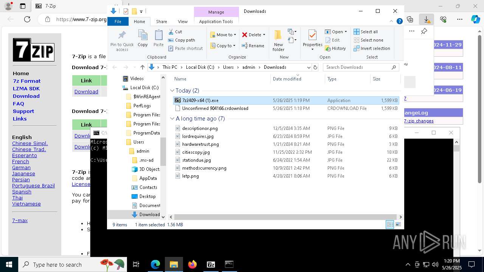Open Edge Copilot icon
This screenshot has width=484, height=272.
[475, 19]
